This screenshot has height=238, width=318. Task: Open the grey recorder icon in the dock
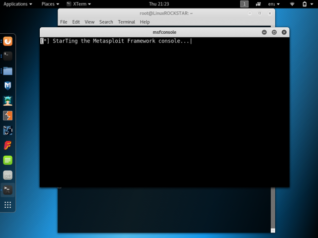pos(8,175)
